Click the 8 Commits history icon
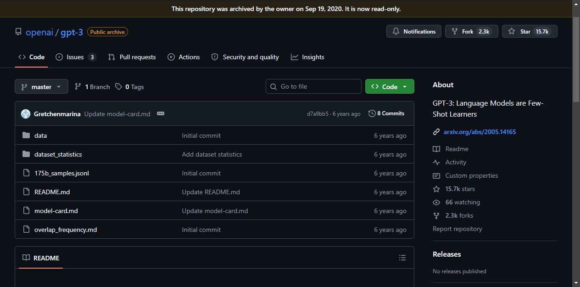Viewport: 580px width, 287px height. coord(372,113)
